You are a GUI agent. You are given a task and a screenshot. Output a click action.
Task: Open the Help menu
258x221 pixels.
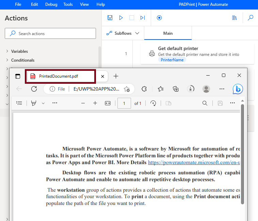(x=100, y=4)
